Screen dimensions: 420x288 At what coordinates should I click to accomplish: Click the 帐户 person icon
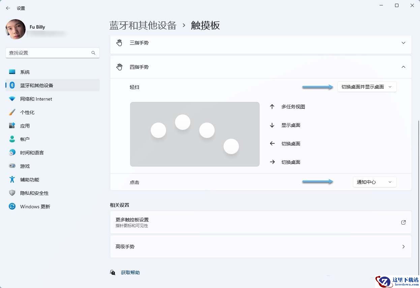tap(12, 139)
